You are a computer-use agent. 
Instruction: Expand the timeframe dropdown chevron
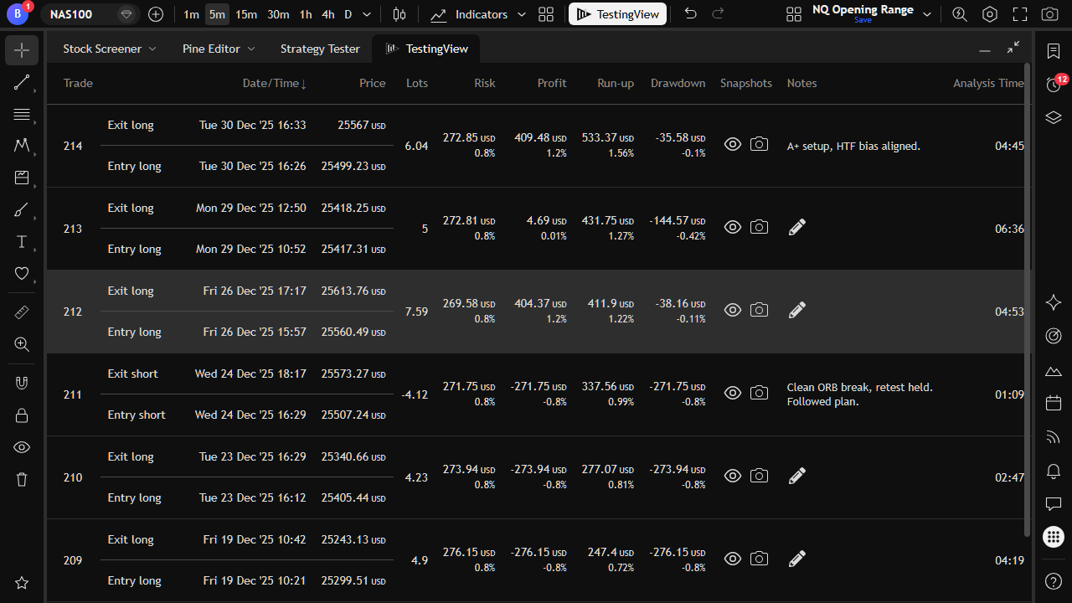coord(367,14)
